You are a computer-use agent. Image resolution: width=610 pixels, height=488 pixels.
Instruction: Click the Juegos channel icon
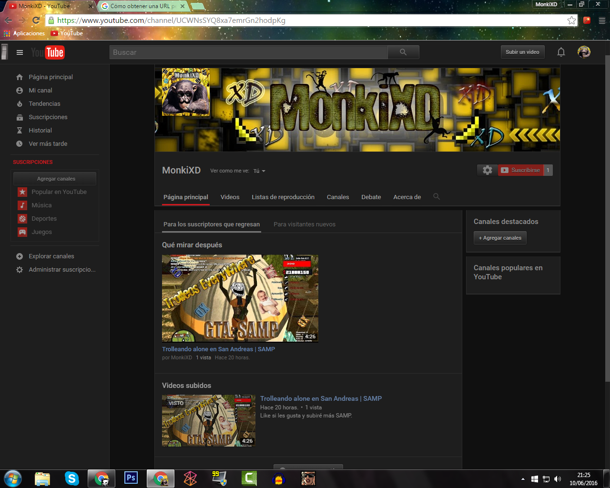[x=22, y=232]
